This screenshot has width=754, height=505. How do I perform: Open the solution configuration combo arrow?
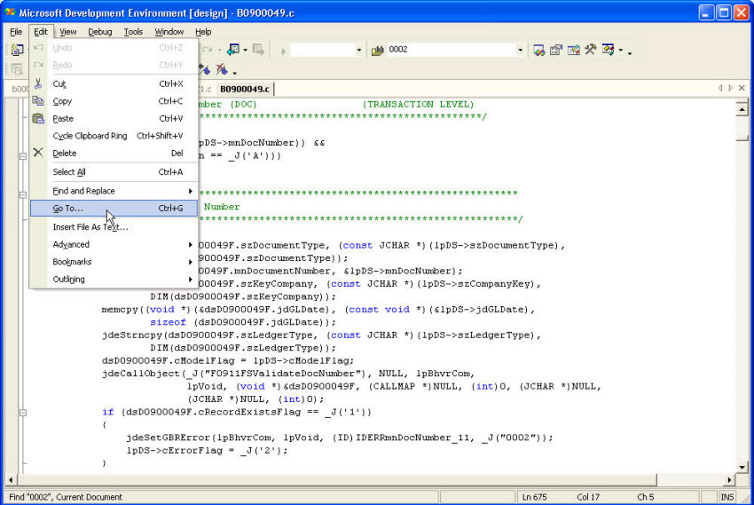coord(358,50)
